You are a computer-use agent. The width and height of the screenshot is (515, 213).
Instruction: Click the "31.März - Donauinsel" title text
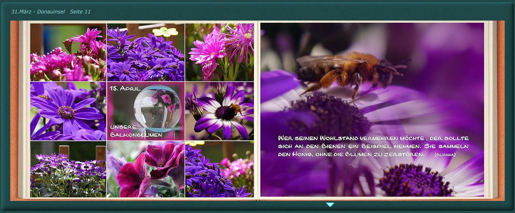[x=38, y=12]
